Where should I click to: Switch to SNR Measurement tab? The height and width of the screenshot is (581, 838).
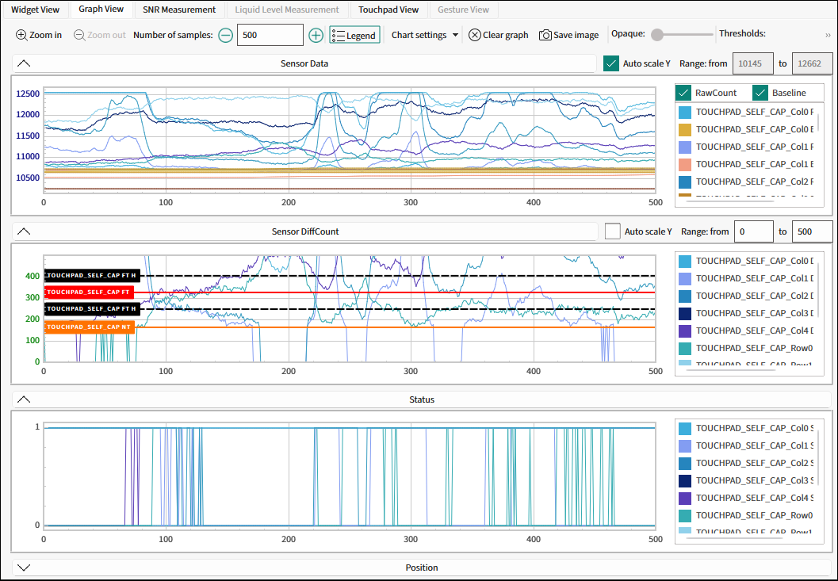coord(179,10)
